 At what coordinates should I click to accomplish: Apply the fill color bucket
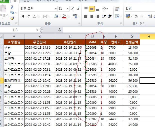point(56,16)
